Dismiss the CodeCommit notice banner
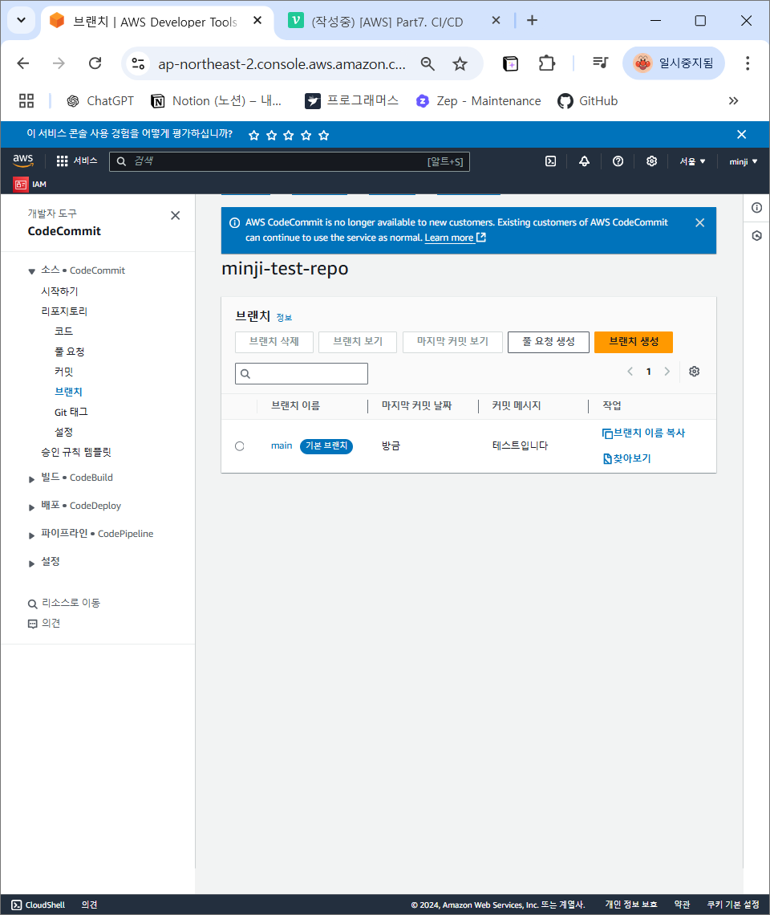 tap(700, 223)
